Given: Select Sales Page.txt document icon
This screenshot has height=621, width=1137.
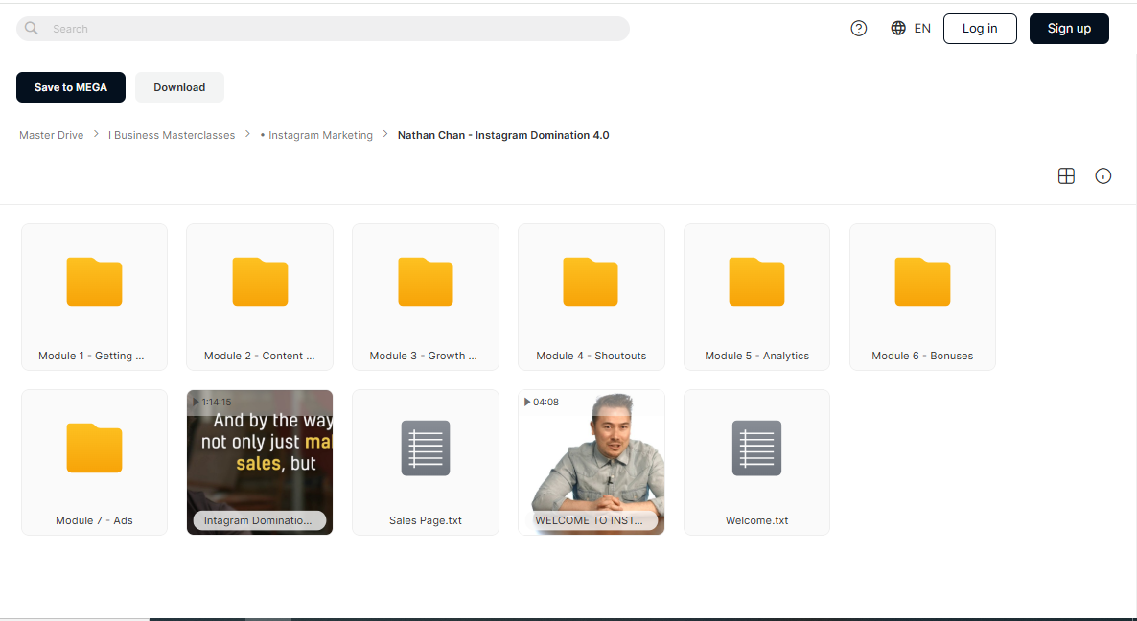Looking at the screenshot, I should pos(426,448).
